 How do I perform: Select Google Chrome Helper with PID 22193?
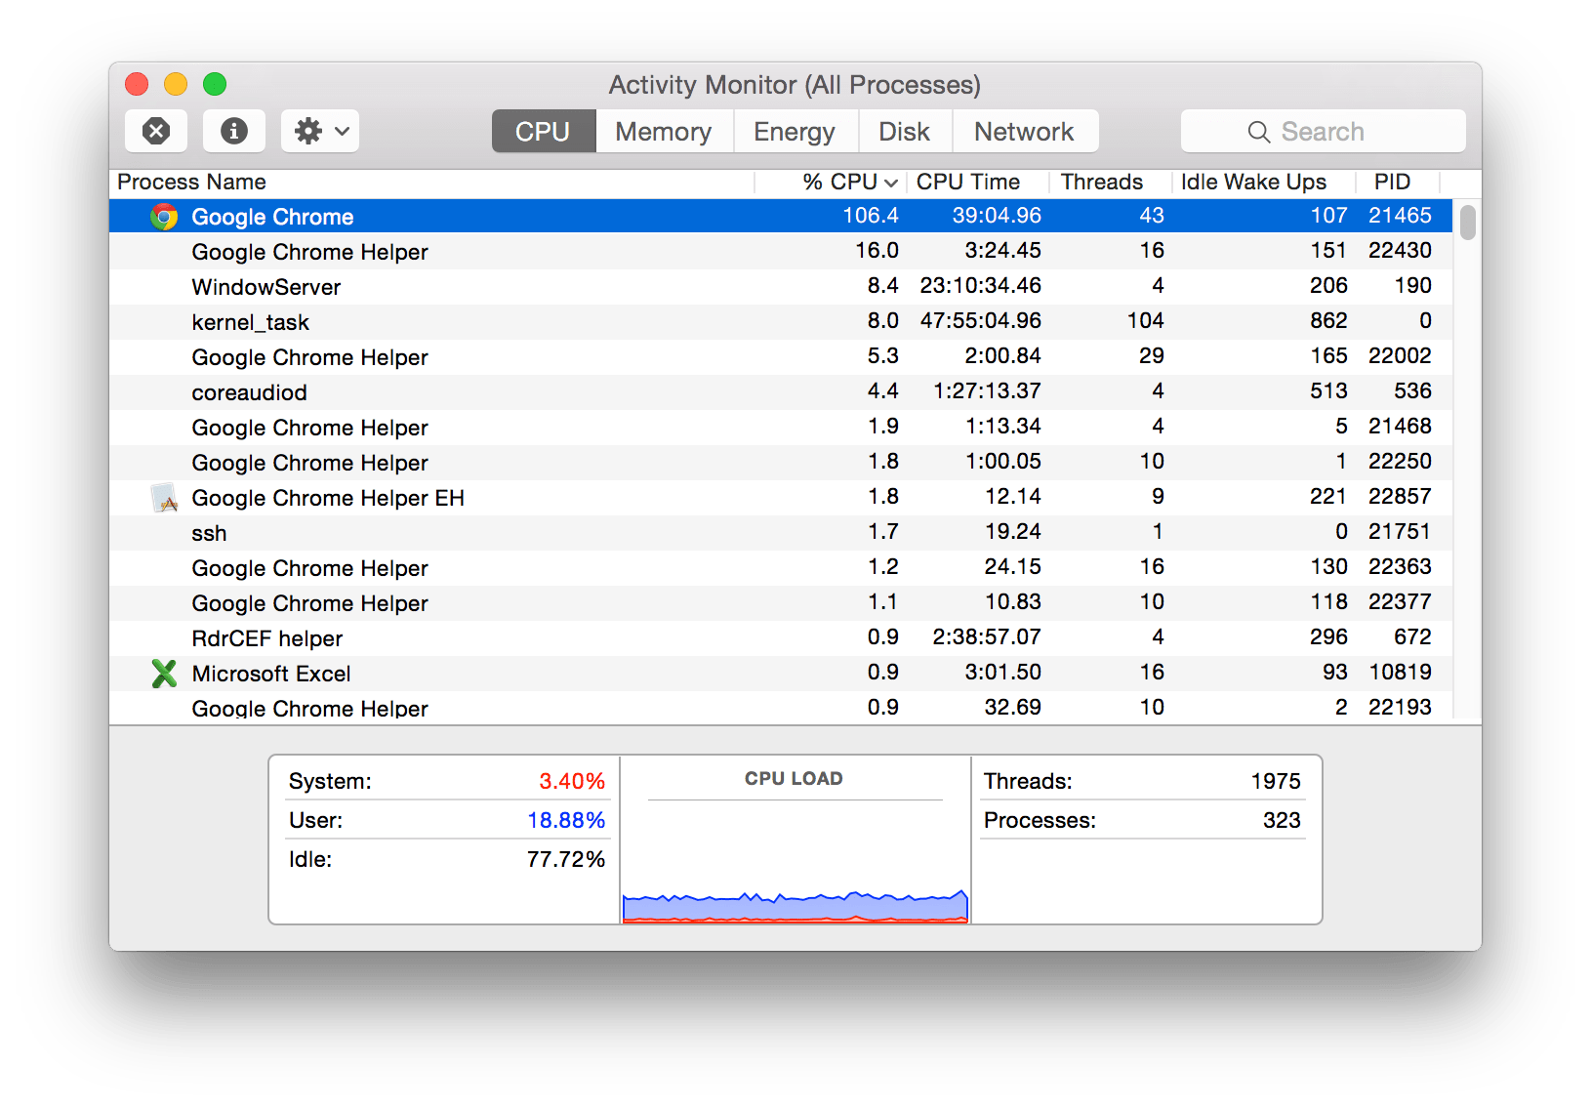(x=309, y=709)
